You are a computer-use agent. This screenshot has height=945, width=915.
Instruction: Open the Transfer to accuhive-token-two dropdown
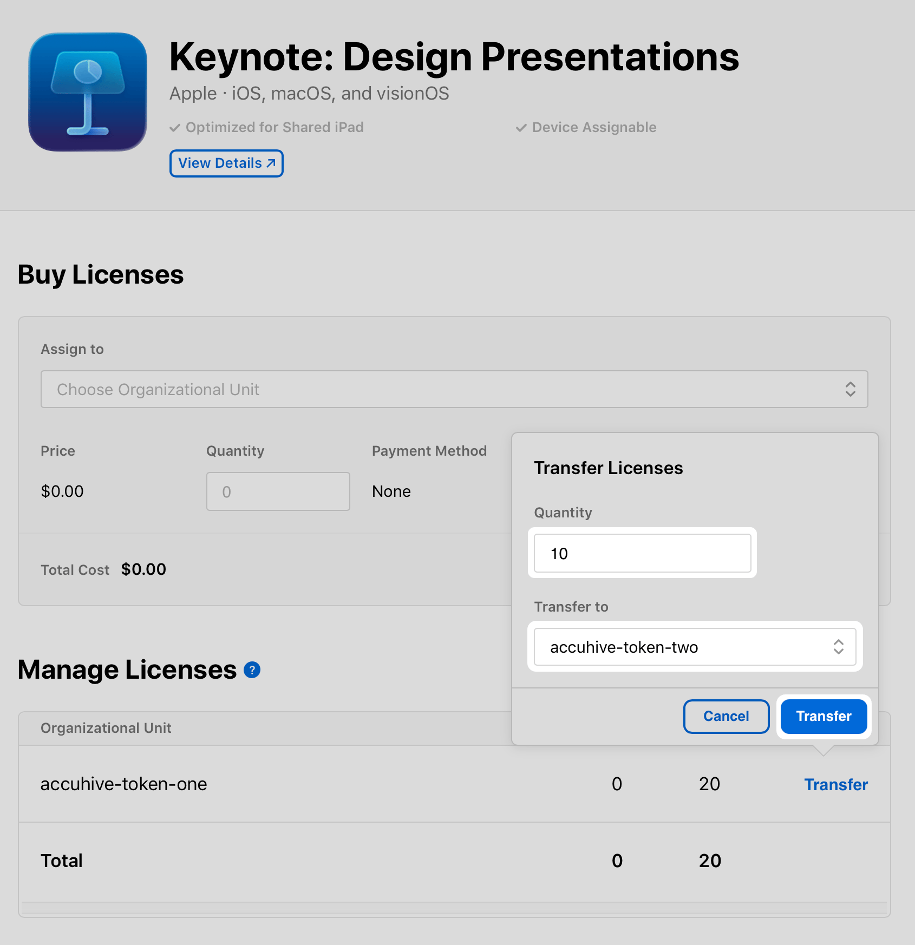695,647
